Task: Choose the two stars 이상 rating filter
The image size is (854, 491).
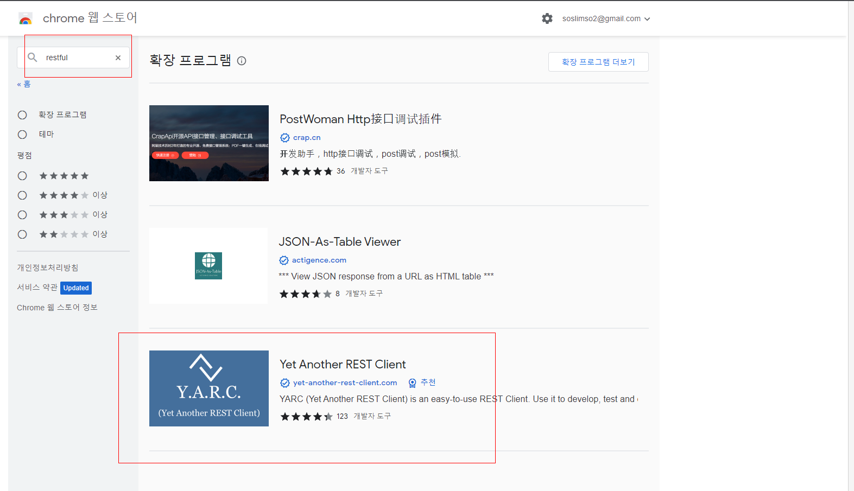Action: pyautogui.click(x=22, y=234)
